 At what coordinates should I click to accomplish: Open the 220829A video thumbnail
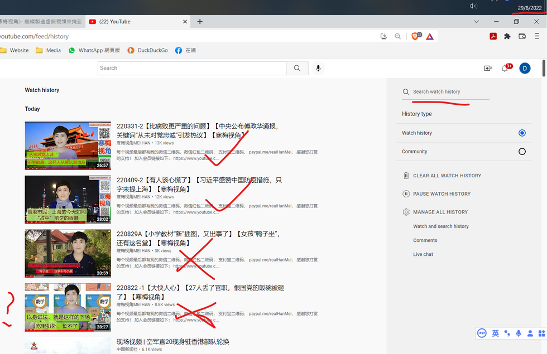pos(68,253)
